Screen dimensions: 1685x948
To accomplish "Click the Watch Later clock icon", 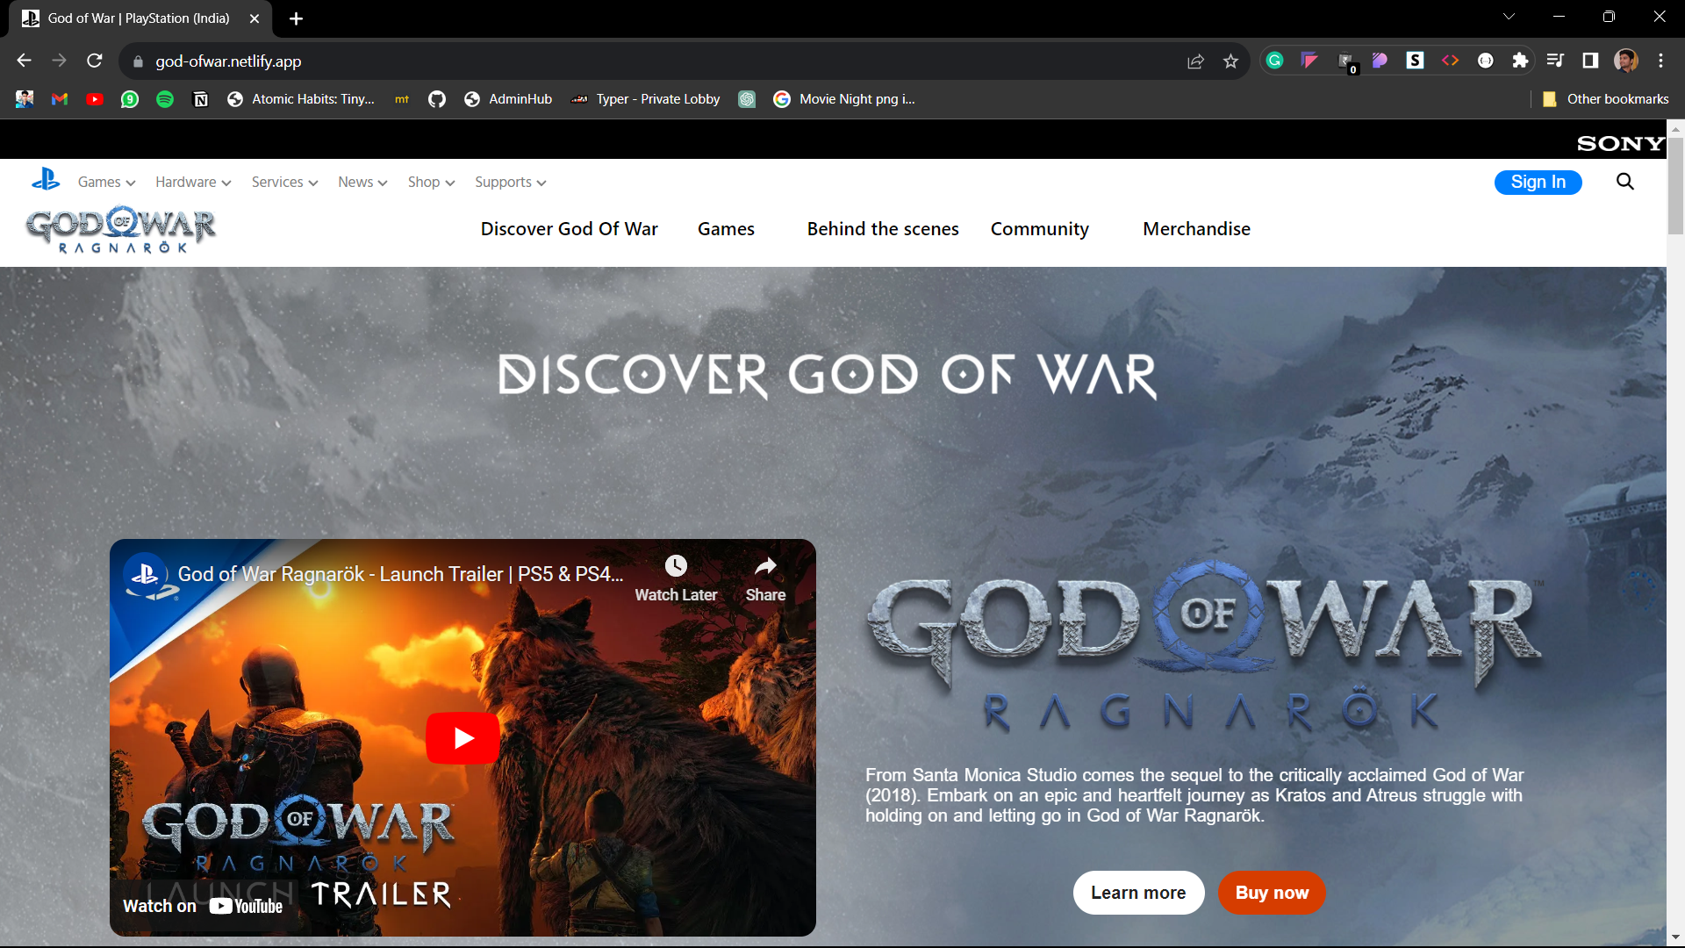I will point(676,566).
